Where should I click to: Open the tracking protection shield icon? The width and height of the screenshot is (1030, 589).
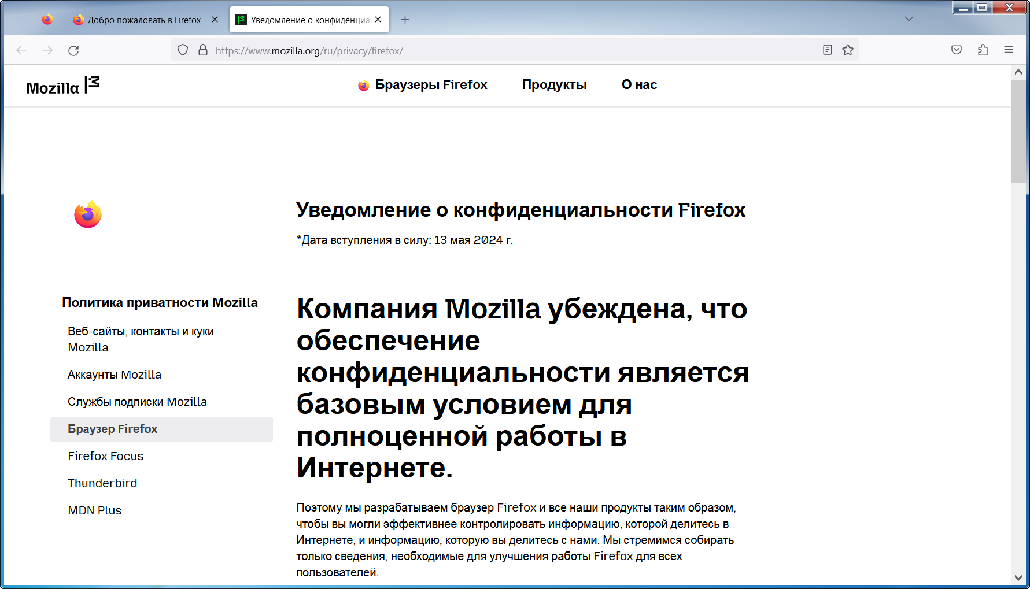click(183, 50)
